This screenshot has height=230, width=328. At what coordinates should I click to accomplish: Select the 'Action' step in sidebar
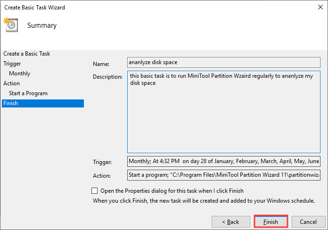(x=11, y=83)
